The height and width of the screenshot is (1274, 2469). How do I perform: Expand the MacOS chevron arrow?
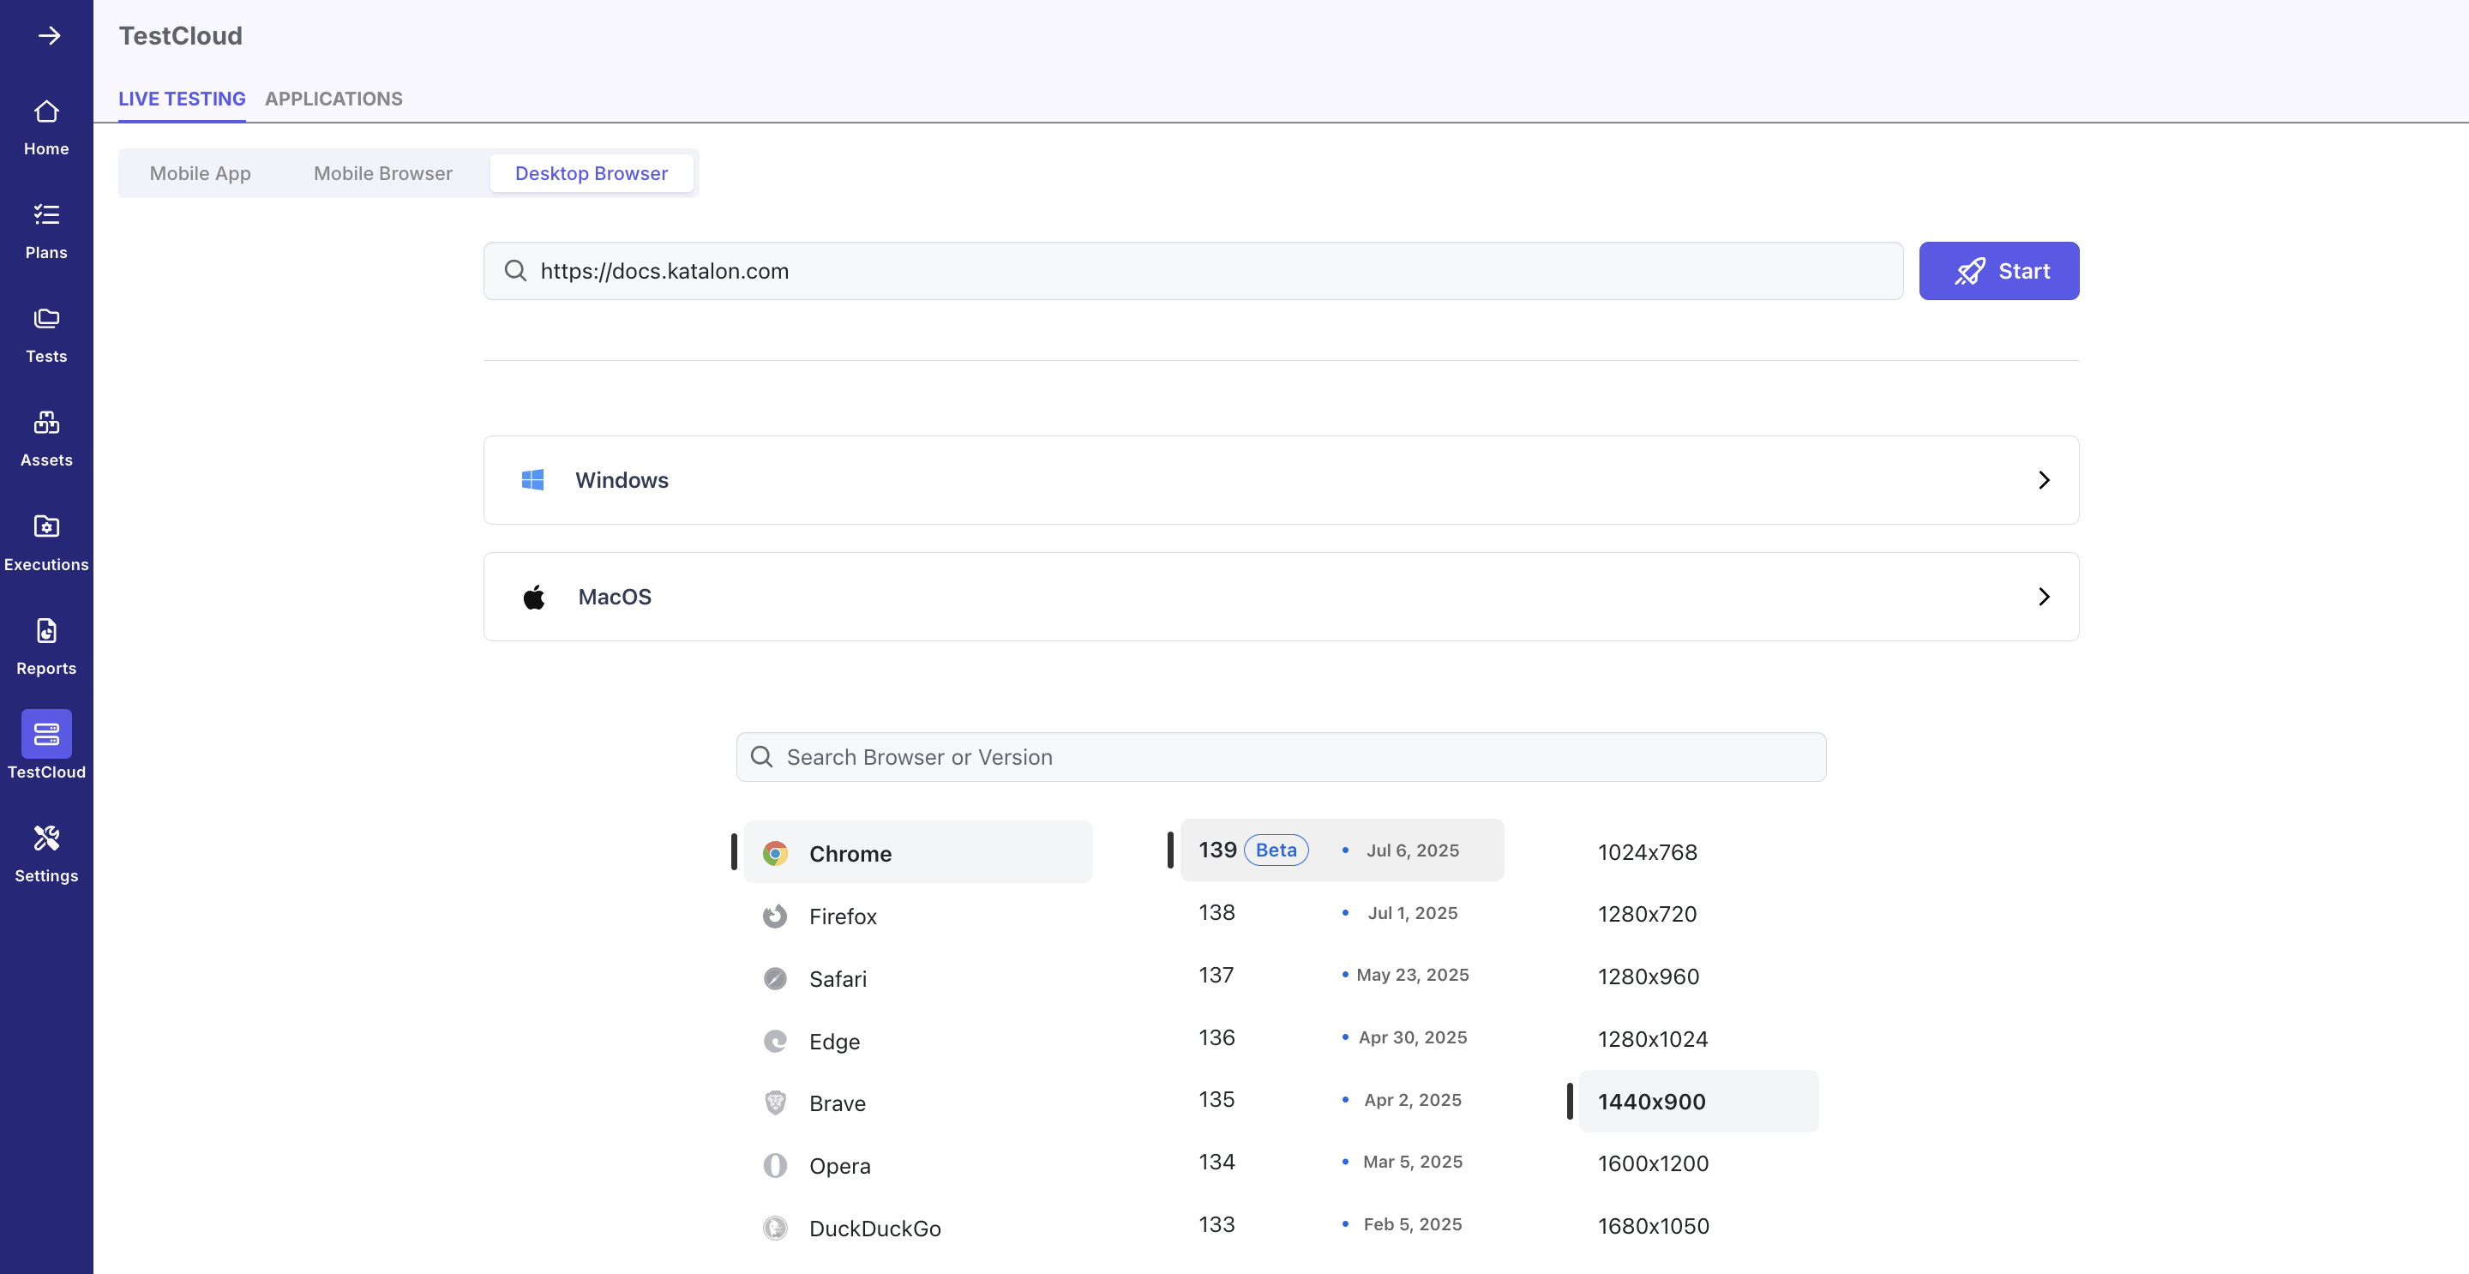pos(2044,596)
